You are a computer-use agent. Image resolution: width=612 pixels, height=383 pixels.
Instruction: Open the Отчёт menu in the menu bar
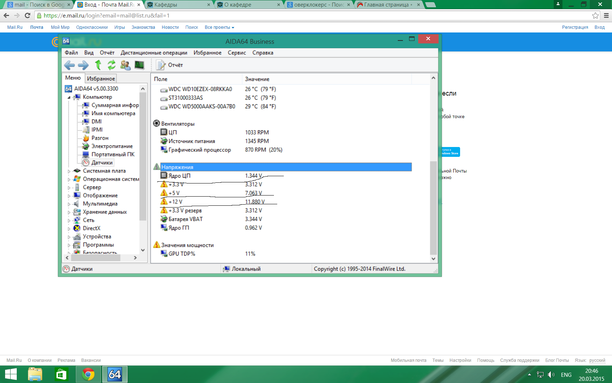pos(107,53)
